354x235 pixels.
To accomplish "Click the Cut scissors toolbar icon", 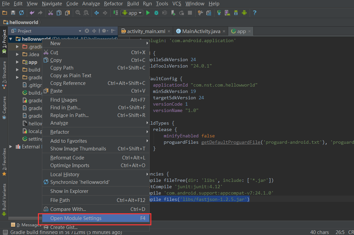I will tap(50, 13).
